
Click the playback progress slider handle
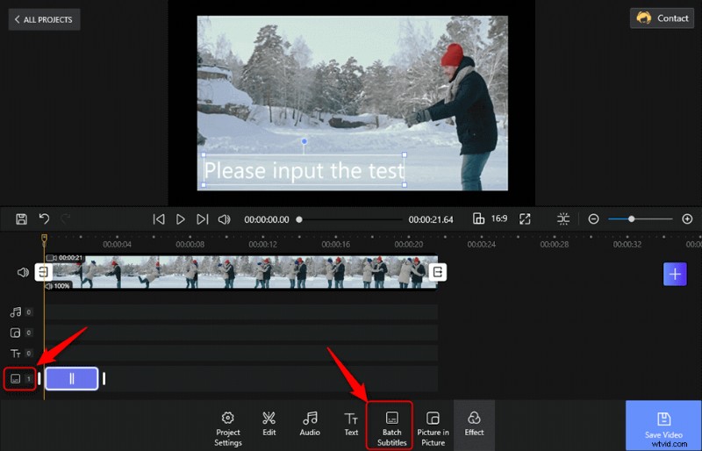point(299,219)
